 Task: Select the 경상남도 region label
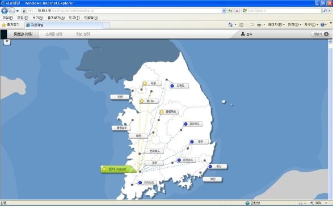186,160
